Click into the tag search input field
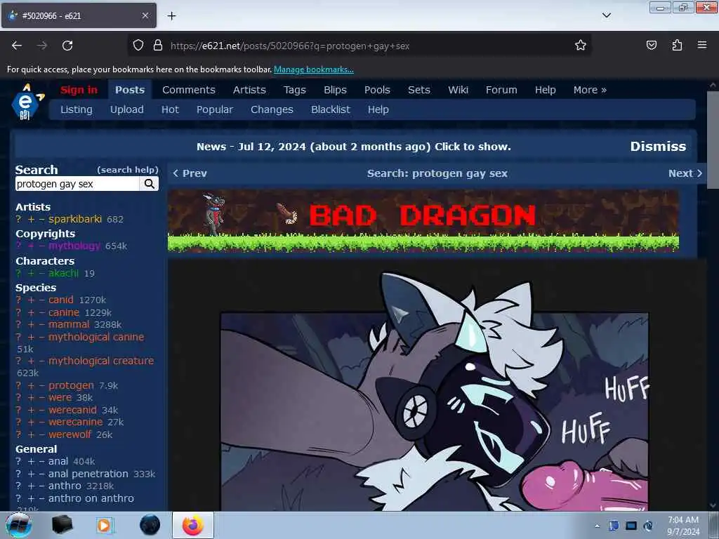This screenshot has height=539, width=719. click(77, 184)
